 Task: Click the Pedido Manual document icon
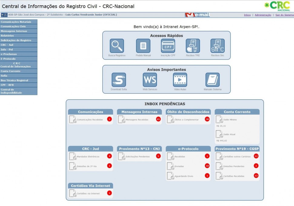coord(143,46)
